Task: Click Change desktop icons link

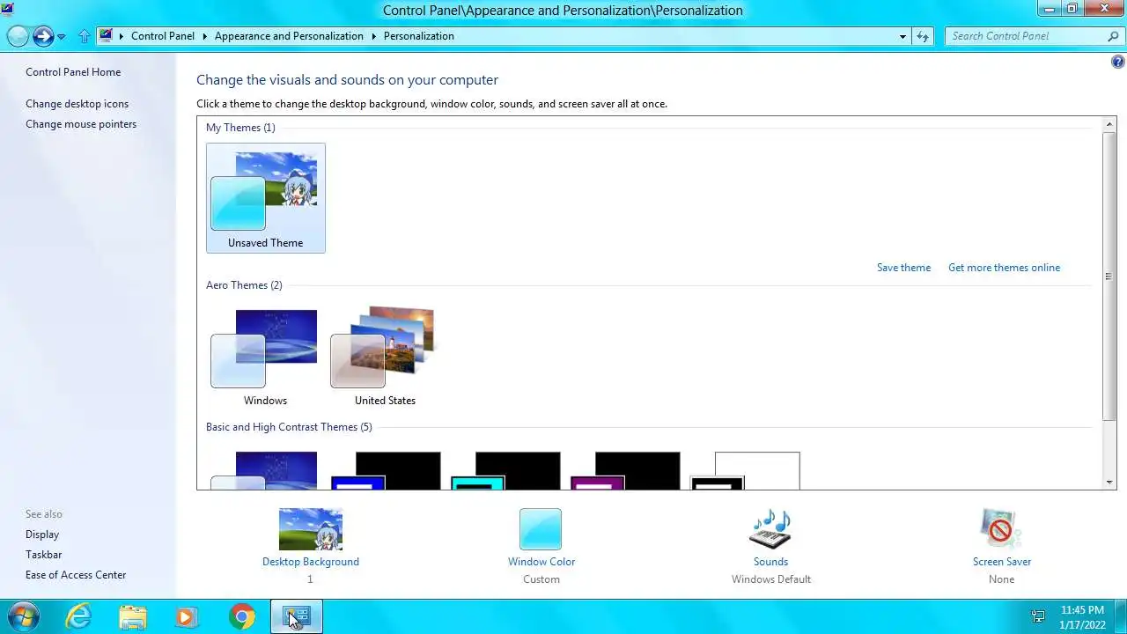Action: point(77,104)
